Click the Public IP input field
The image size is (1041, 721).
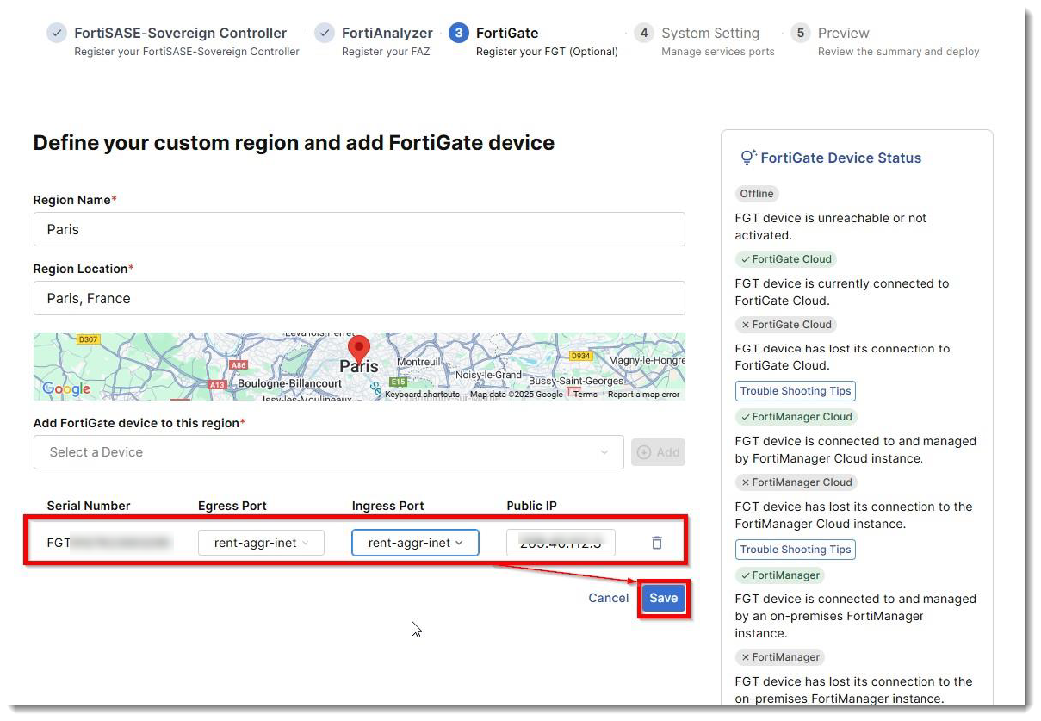(561, 542)
